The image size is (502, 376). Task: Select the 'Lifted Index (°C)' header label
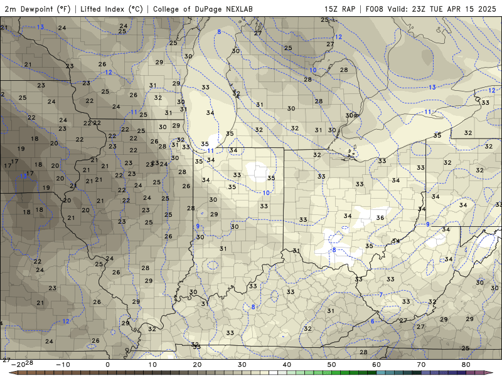[112, 9]
